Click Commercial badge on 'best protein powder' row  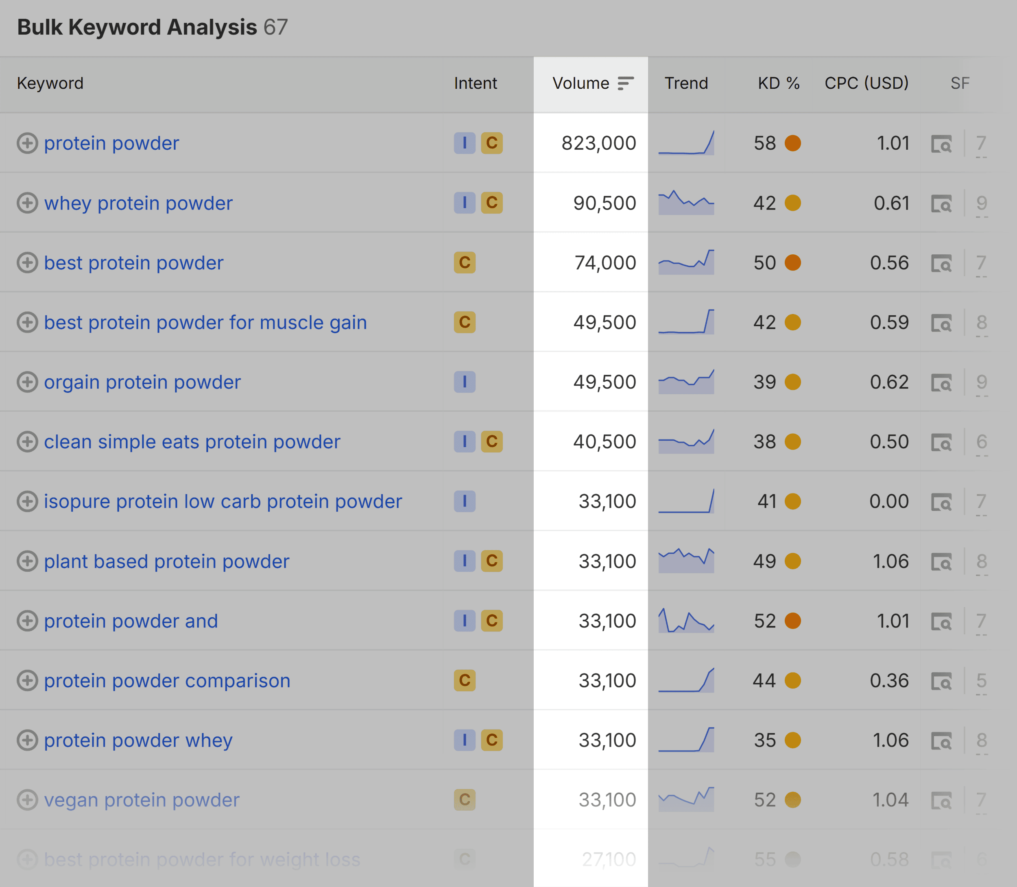465,262
